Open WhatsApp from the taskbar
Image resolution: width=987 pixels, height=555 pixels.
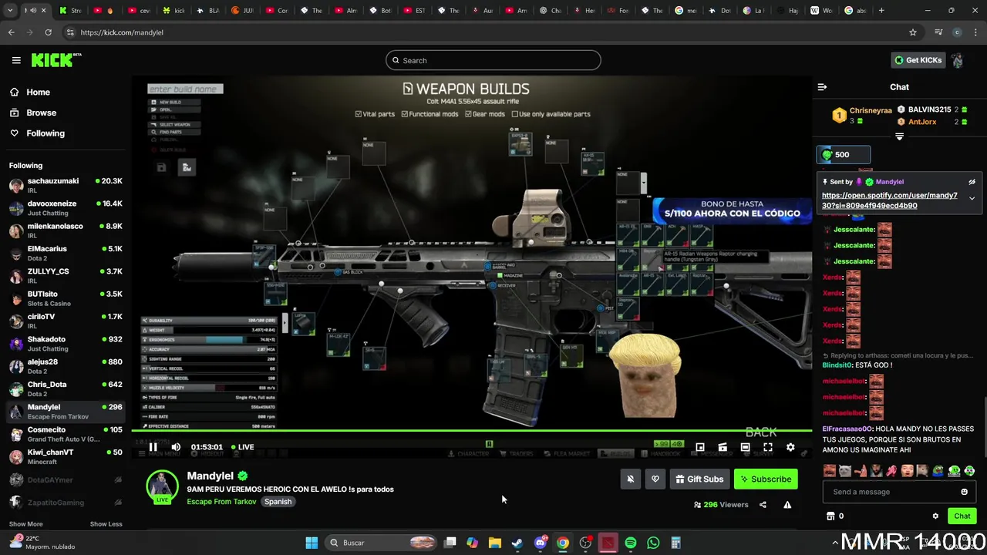click(x=653, y=543)
